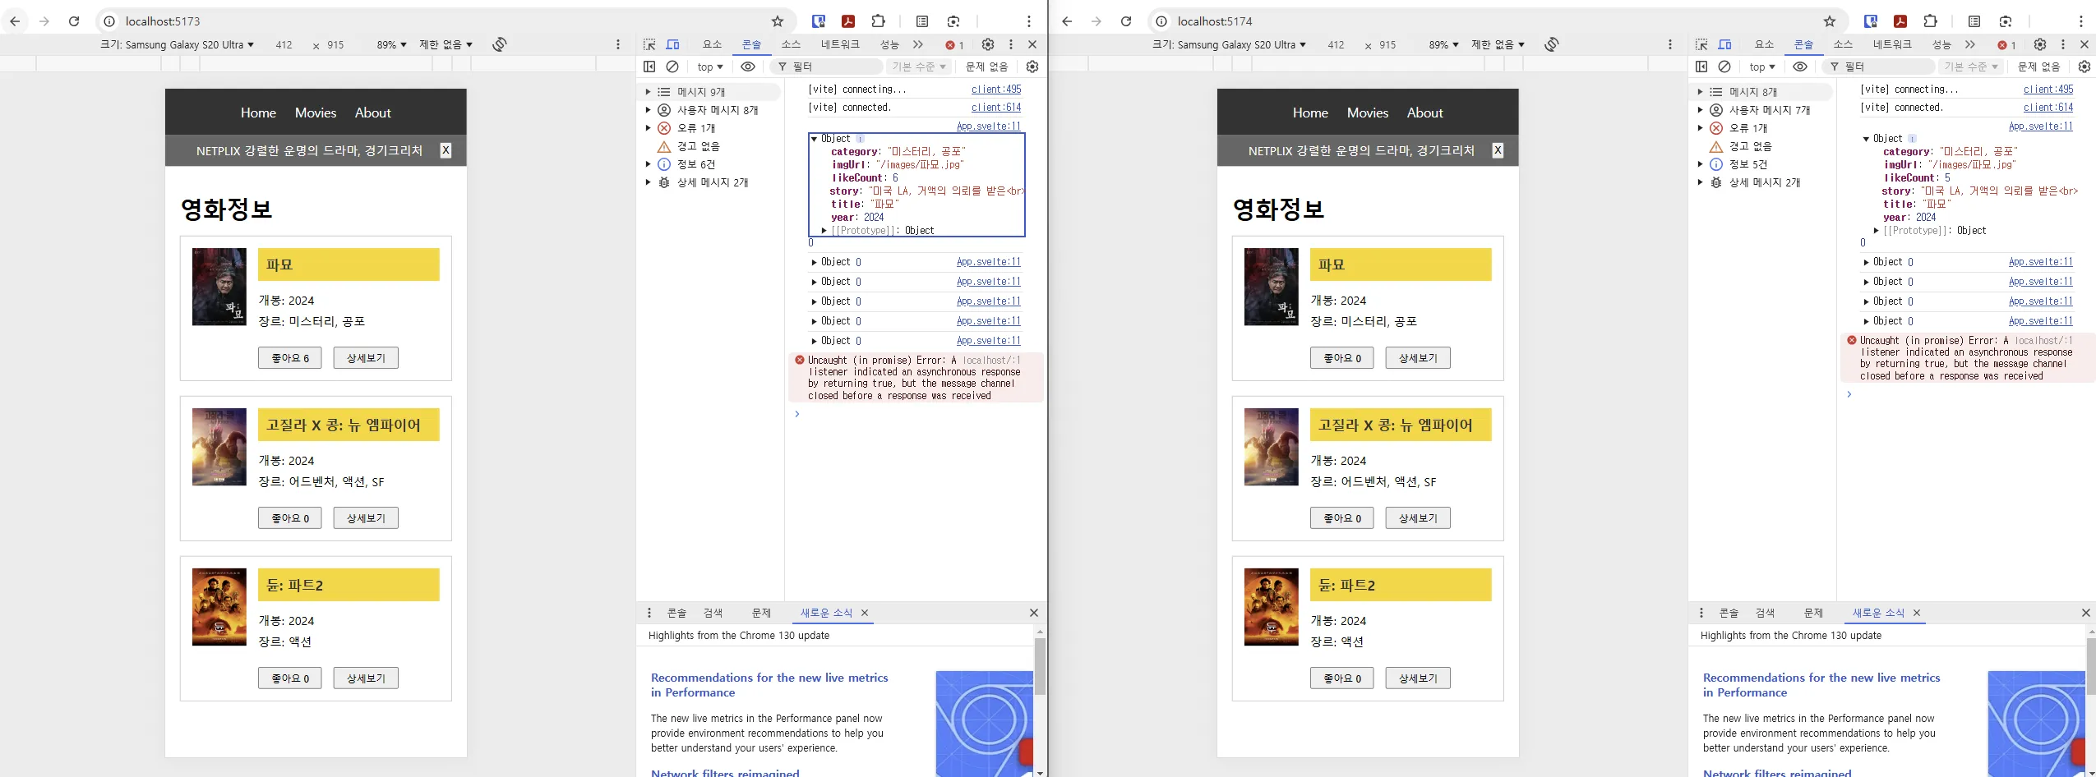This screenshot has width=2096, height=777.
Task: Go back in the left localhost:5173 window
Action: (x=15, y=21)
